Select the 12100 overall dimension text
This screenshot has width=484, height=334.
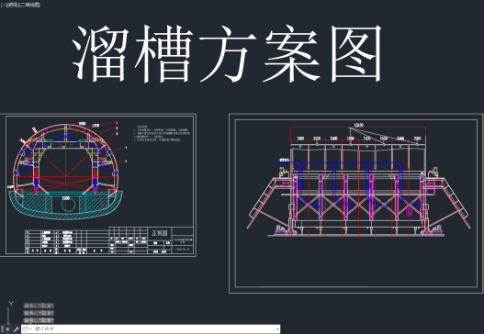[359, 125]
